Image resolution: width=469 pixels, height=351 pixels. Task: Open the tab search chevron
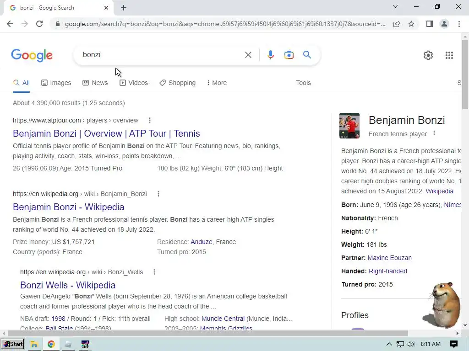[x=395, y=6]
